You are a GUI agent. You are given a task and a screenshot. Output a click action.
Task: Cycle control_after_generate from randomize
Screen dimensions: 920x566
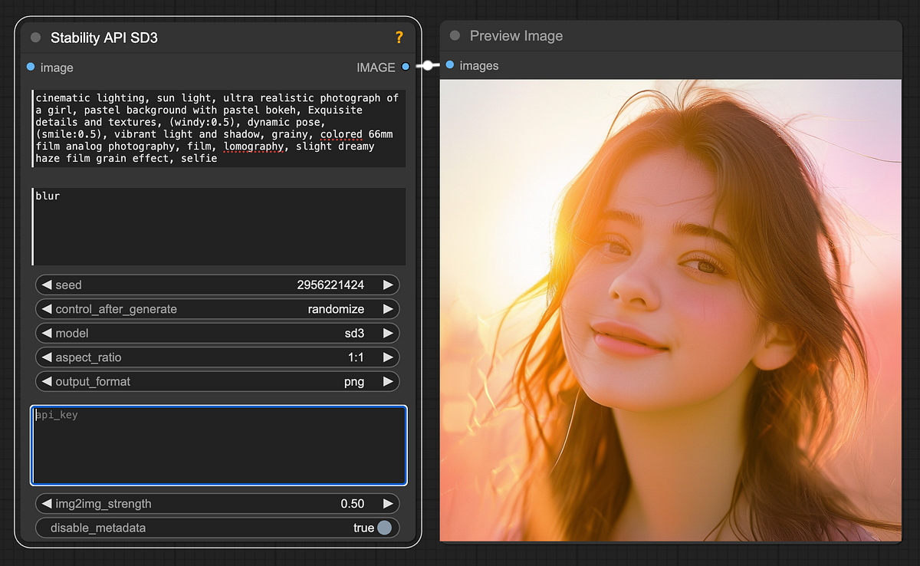pos(217,309)
